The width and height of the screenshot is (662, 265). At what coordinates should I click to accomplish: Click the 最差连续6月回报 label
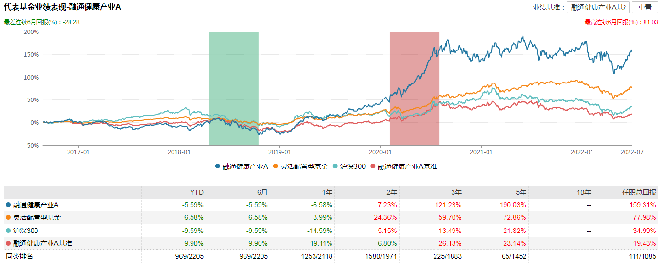41,22
